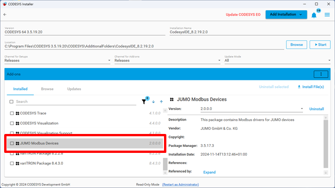Expand the Referenced by list

pos(209,172)
